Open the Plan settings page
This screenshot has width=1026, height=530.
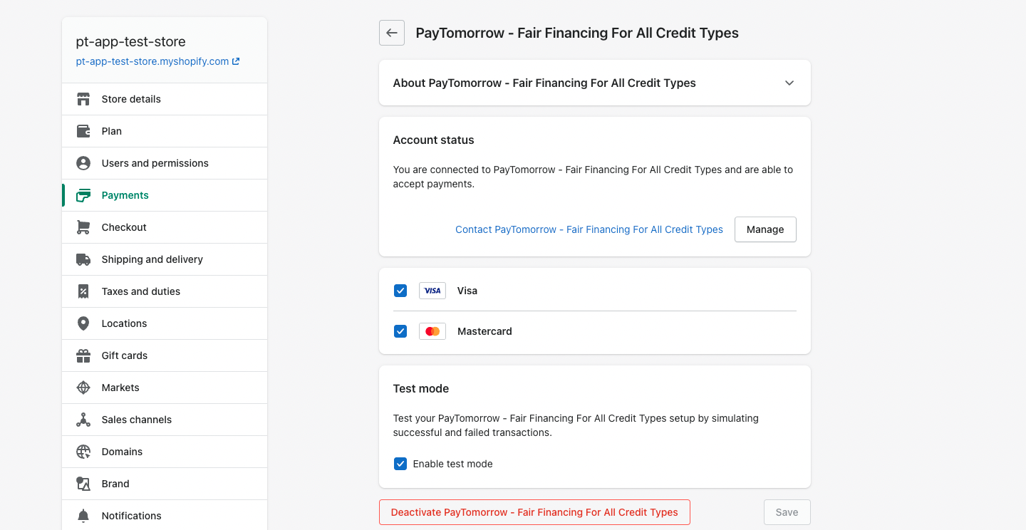pyautogui.click(x=165, y=131)
